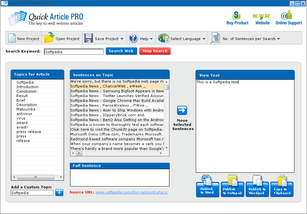Select sentence Microsoft Owns Office com
The image size is (307, 214).
pyautogui.click(x=117, y=134)
